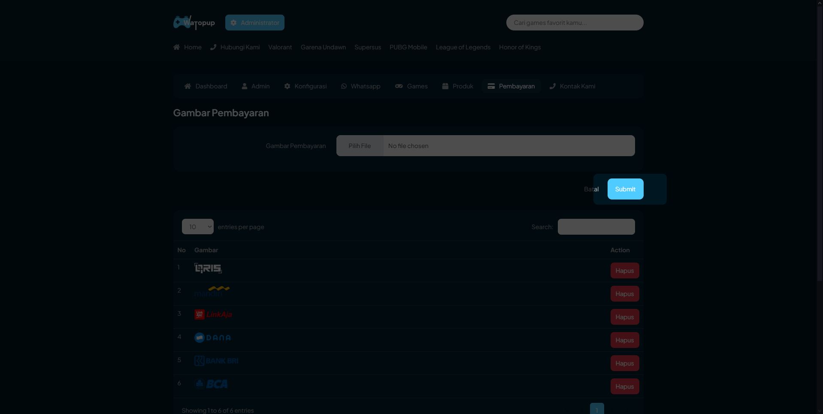Go to pagination page 1
823x414 pixels.
click(597, 409)
